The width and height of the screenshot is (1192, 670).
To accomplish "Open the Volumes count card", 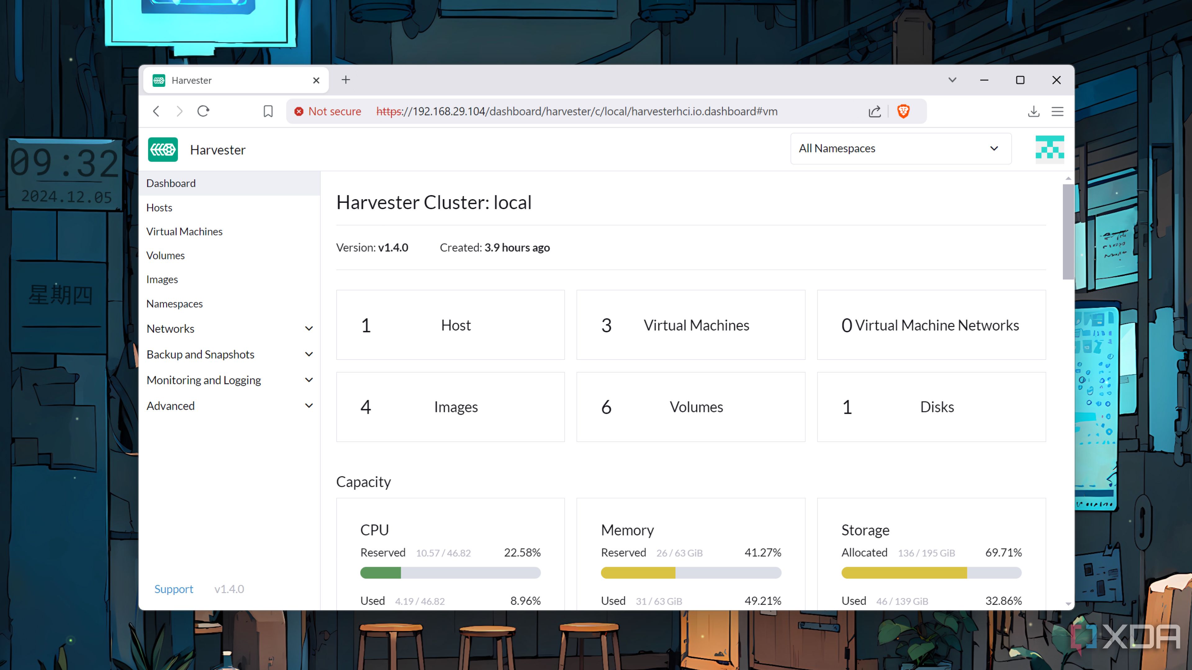I will tap(690, 407).
